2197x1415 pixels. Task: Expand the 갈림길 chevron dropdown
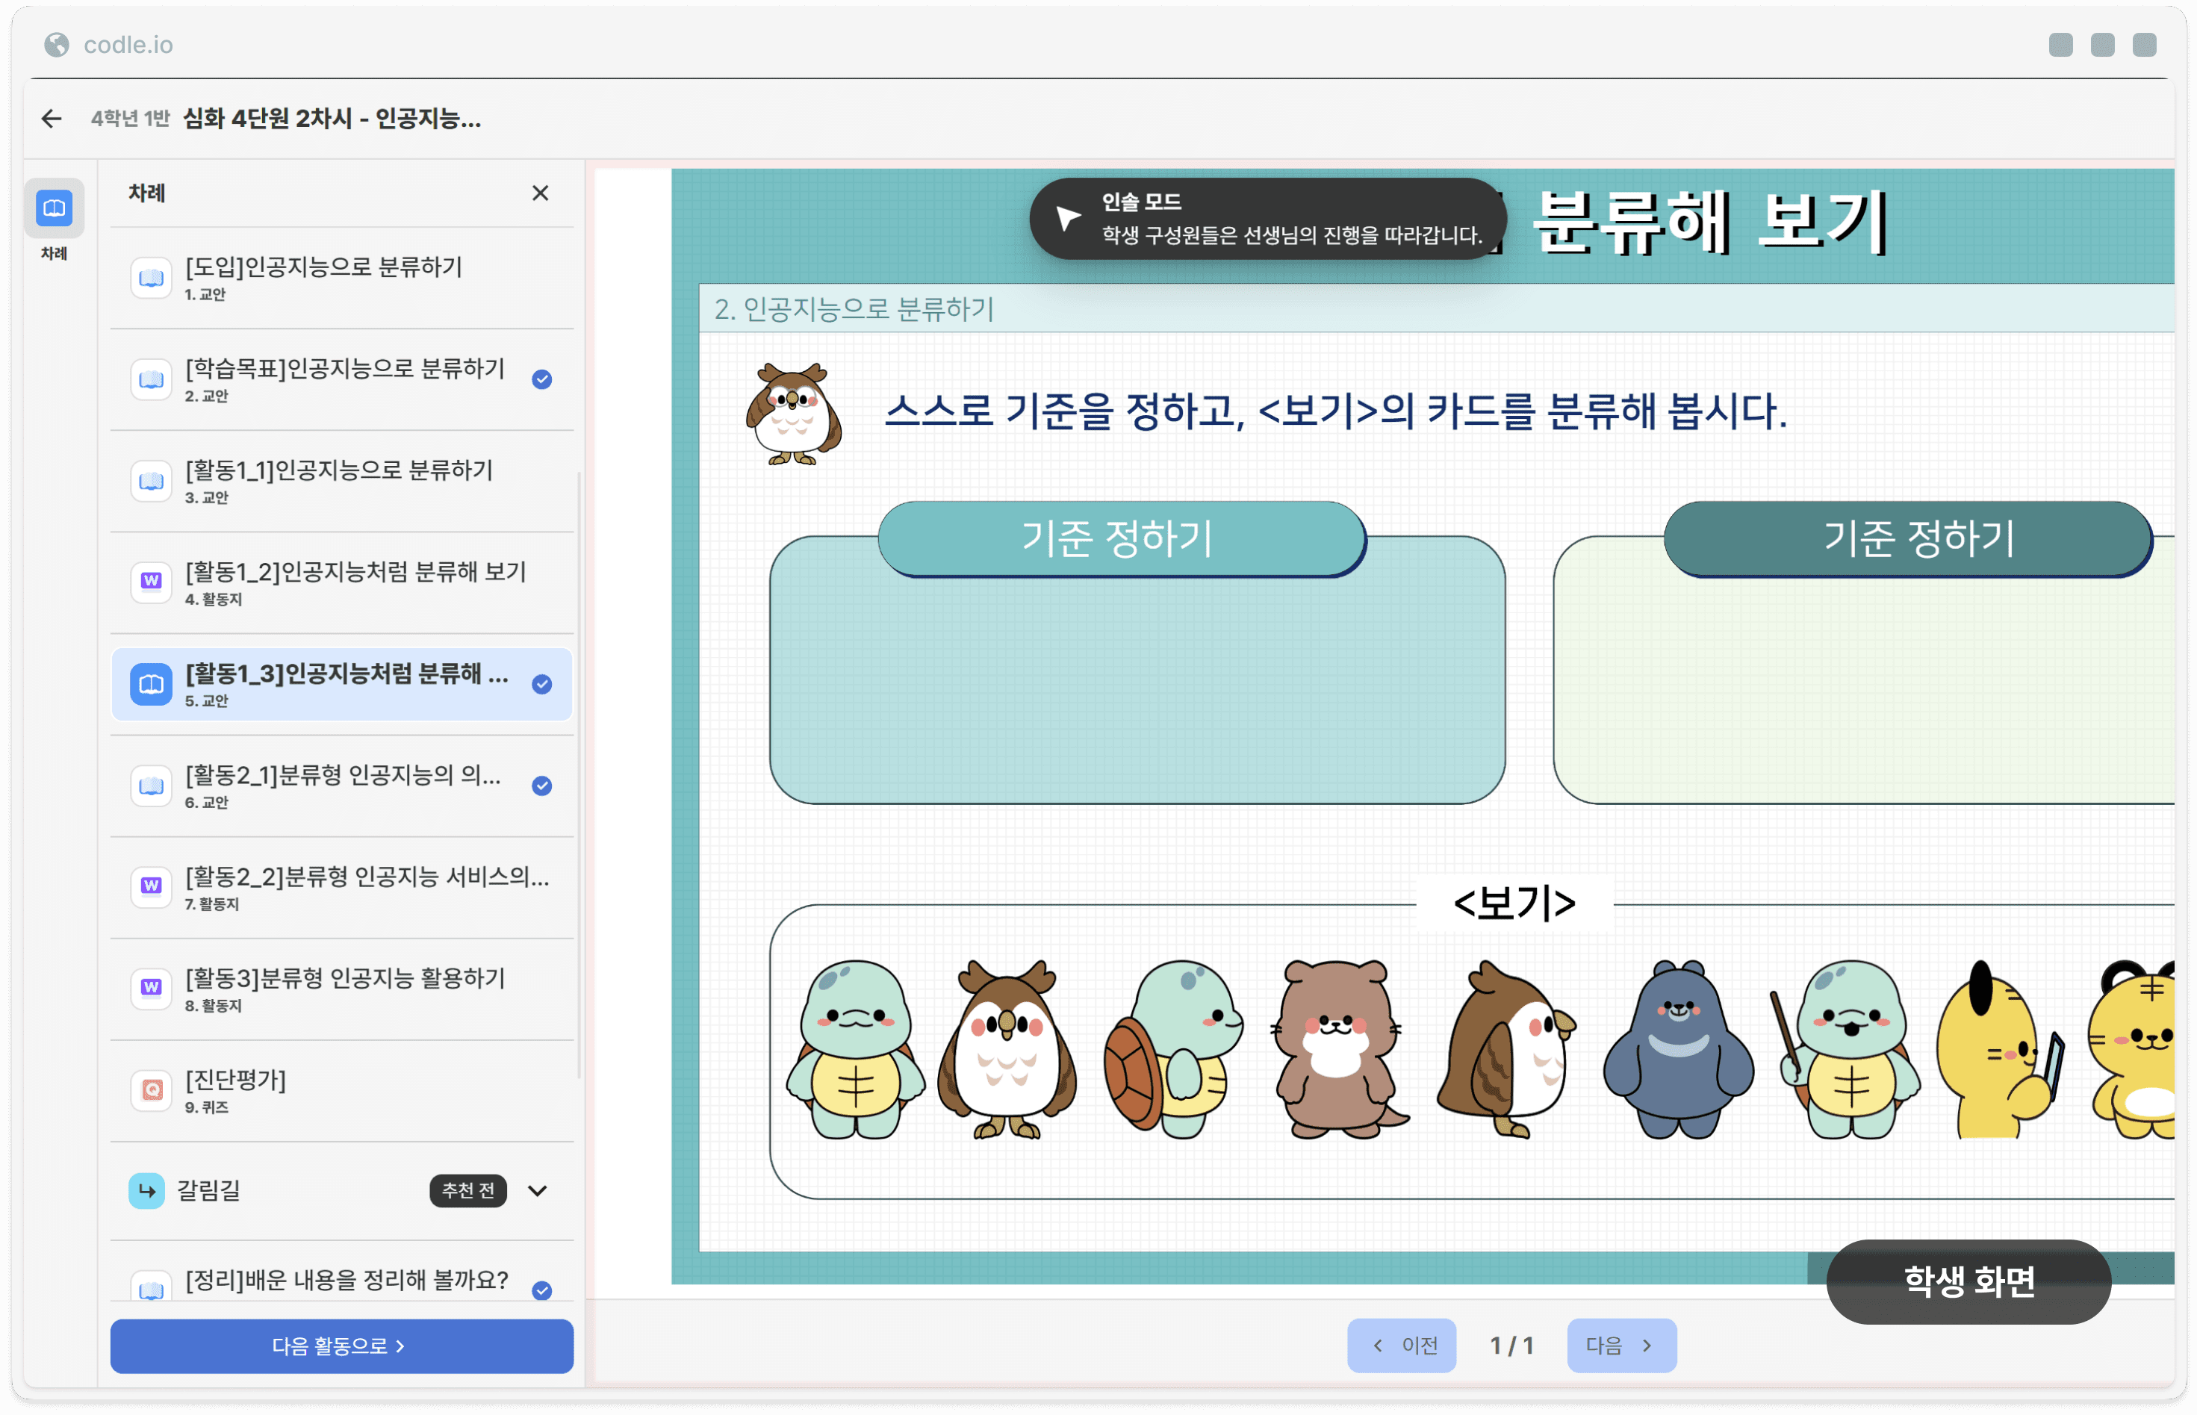[x=538, y=1191]
